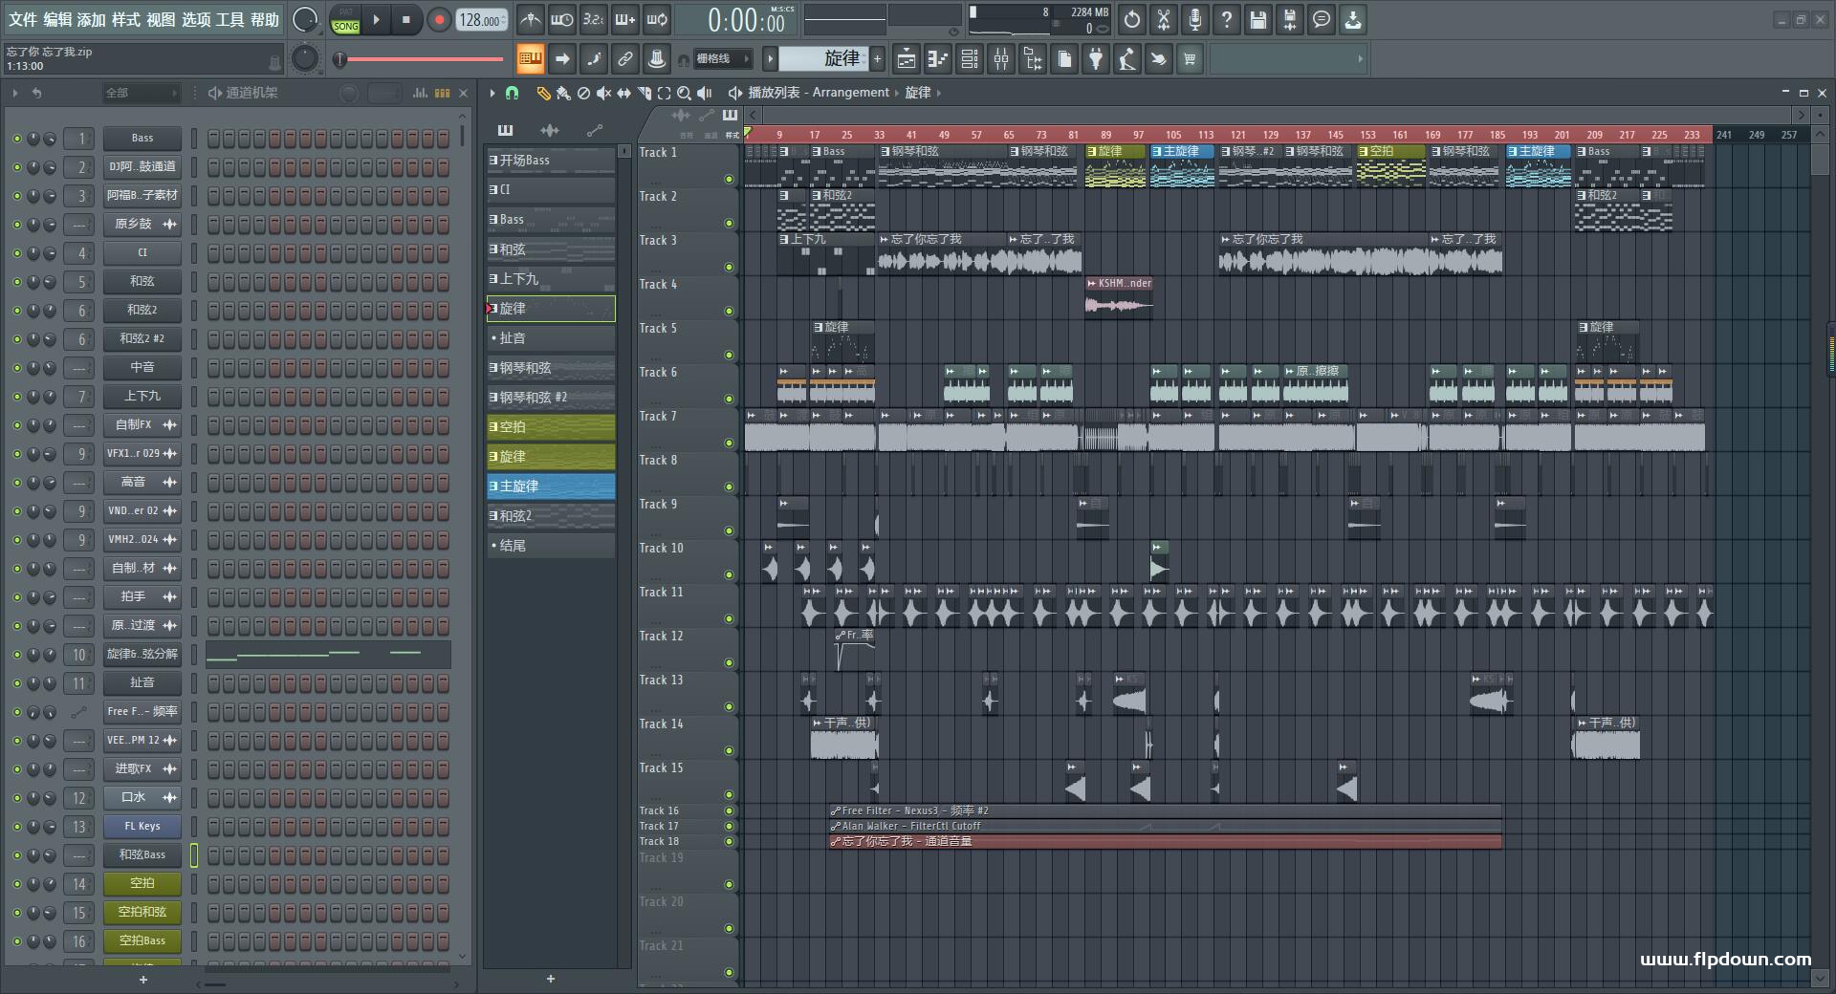Open the piano roll view icon
Screen dimensions: 1836x994
938,59
